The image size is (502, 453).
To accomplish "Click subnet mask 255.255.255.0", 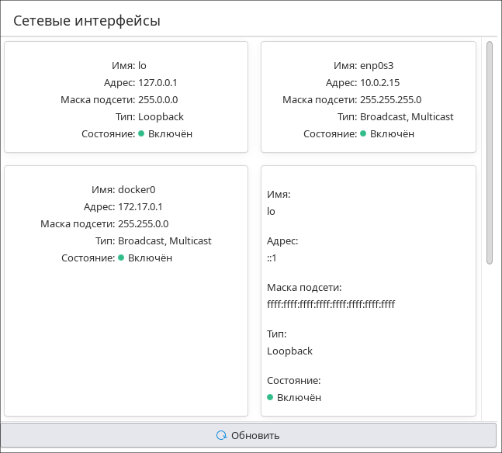I will click(x=391, y=100).
